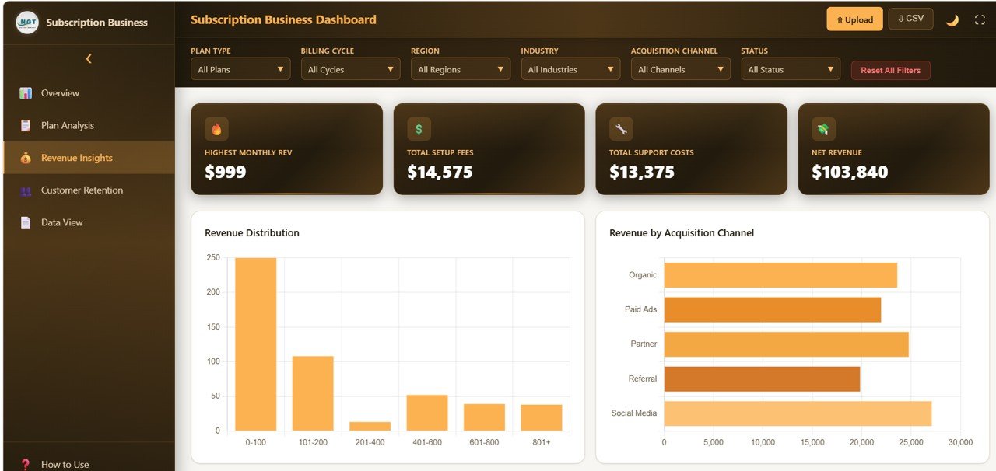Viewport: 996px width, 471px height.
Task: Click the dollar icon on Total Setup Fees card
Action: [418, 128]
